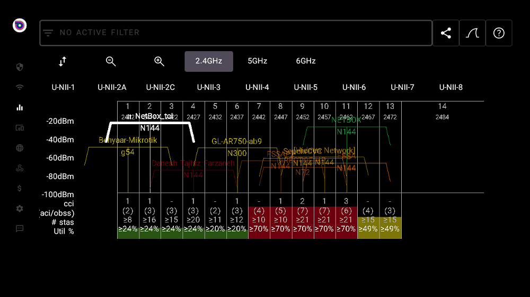Open the dollar sign sidebar icon
Viewport: 530px width, 297px height.
click(x=20, y=188)
